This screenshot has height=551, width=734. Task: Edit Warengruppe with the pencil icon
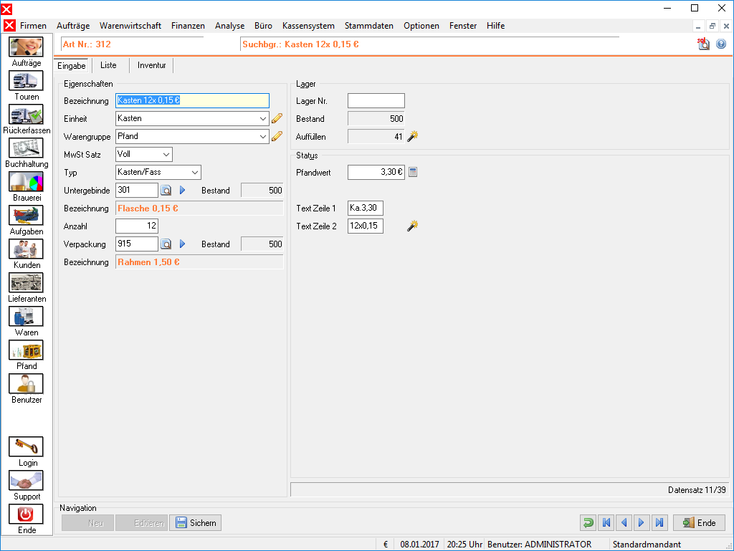(x=277, y=136)
